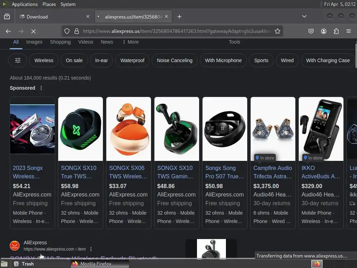This screenshot has width=357, height=268.
Task: Apply the With Microphone filter chip
Action: click(223, 60)
